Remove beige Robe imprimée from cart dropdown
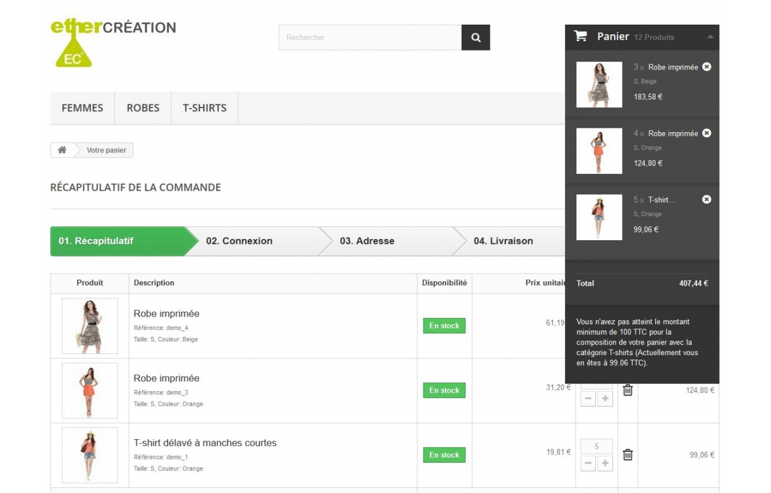771x493 pixels. (x=707, y=66)
